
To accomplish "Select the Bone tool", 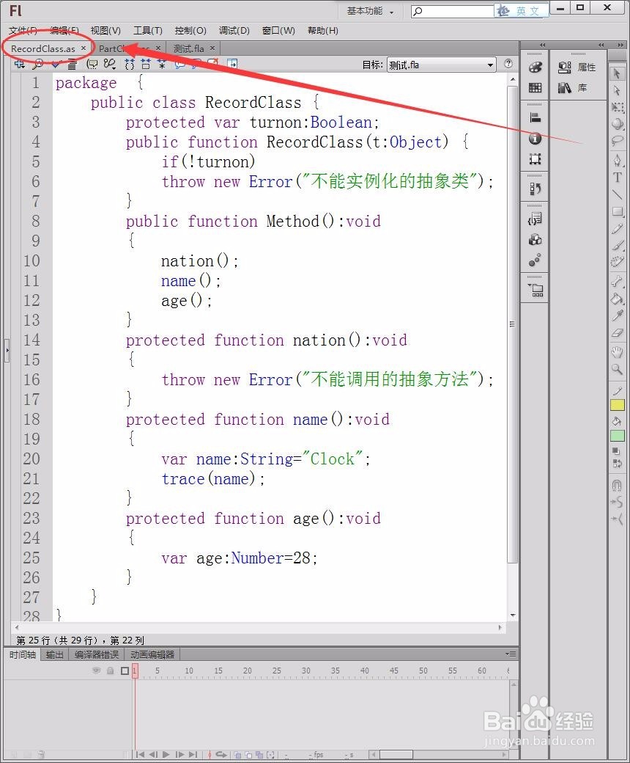I will pos(617,281).
